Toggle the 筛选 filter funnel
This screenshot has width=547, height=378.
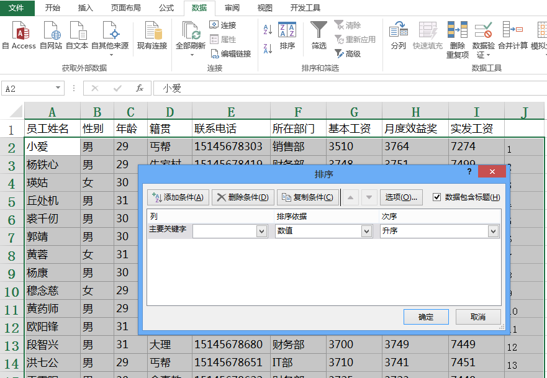[319, 35]
